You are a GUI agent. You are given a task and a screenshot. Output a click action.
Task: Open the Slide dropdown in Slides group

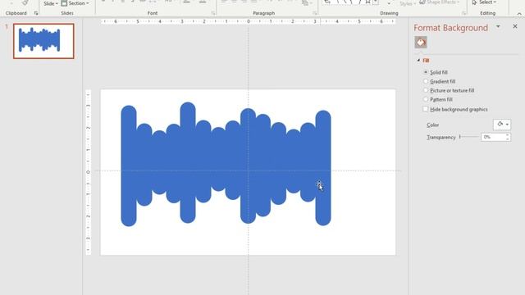point(51,3)
